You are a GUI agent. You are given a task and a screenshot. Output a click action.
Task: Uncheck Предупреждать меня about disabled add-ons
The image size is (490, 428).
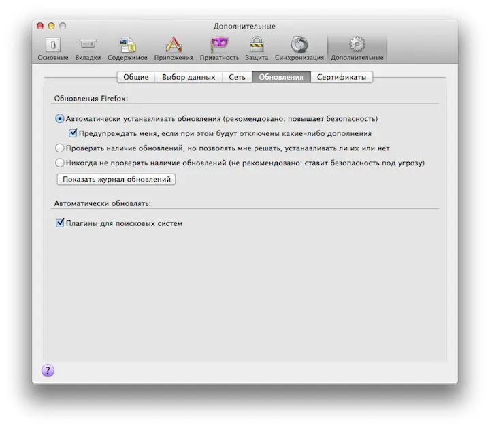pyautogui.click(x=73, y=133)
